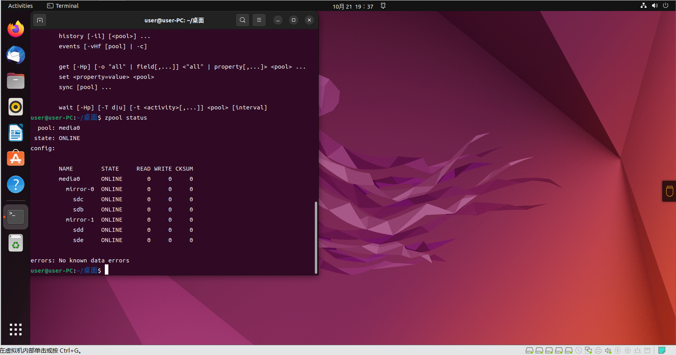
Task: Select the Terminal icon in the dock
Action: pyautogui.click(x=16, y=217)
